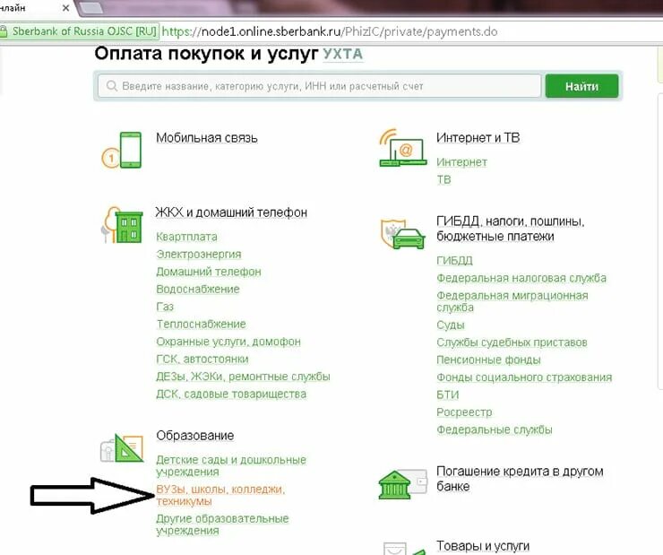Click the address bar URL
The width and height of the screenshot is (663, 555).
coord(330,31)
